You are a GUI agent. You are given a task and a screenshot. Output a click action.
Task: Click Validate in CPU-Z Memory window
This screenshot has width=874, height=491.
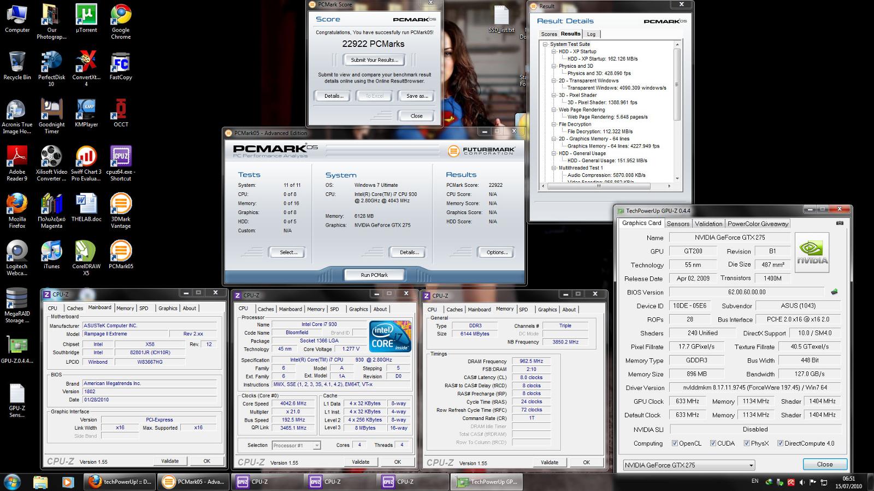pos(550,462)
